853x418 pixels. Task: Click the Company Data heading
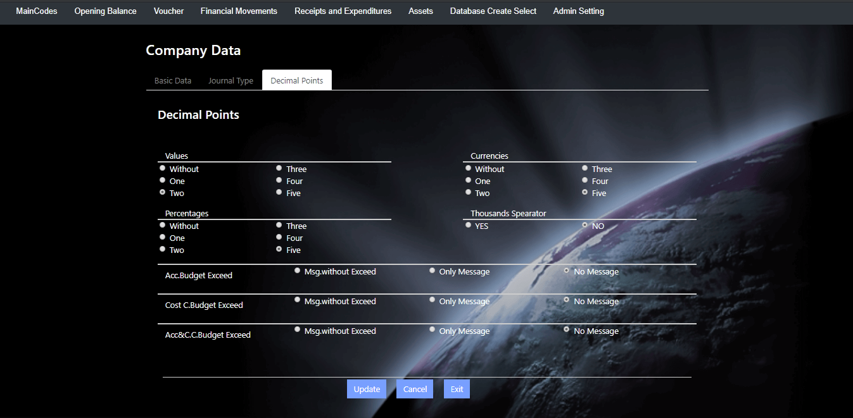click(x=193, y=51)
